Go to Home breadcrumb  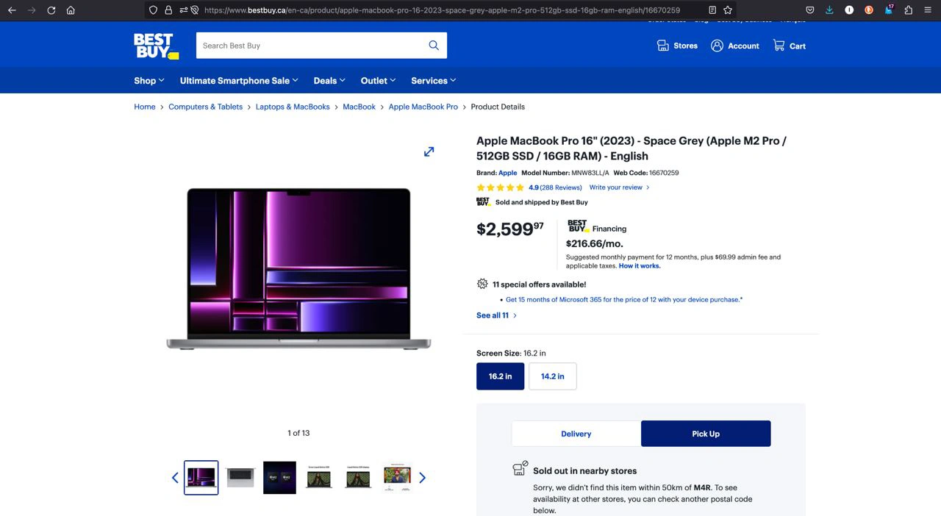tap(145, 107)
